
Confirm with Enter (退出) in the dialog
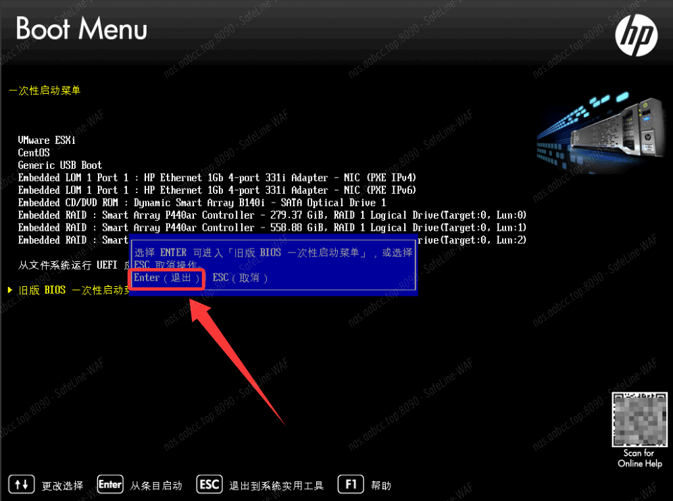pos(166,278)
